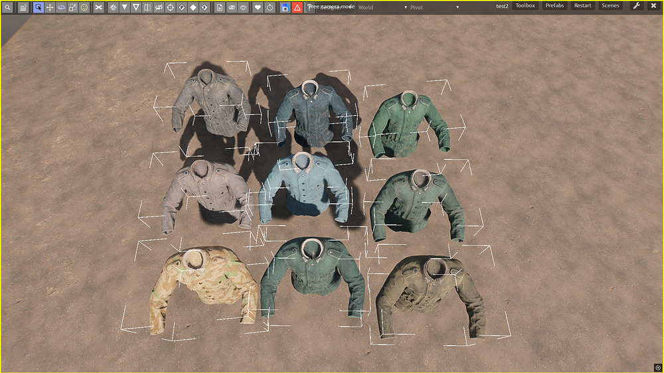Click the broken link chain icon
The width and height of the screenshot is (664, 373).
point(159,7)
